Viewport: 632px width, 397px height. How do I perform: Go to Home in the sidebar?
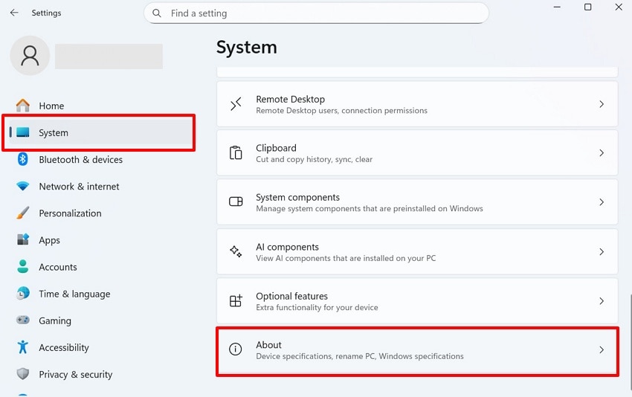[x=101, y=106]
